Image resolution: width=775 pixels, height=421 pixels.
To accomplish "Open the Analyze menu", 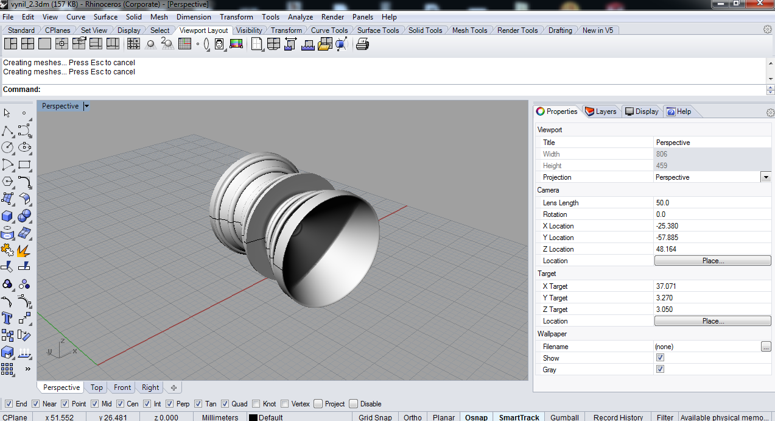I will click(300, 17).
